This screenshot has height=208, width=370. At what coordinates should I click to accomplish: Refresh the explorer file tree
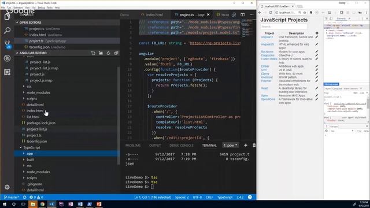coord(108,53)
